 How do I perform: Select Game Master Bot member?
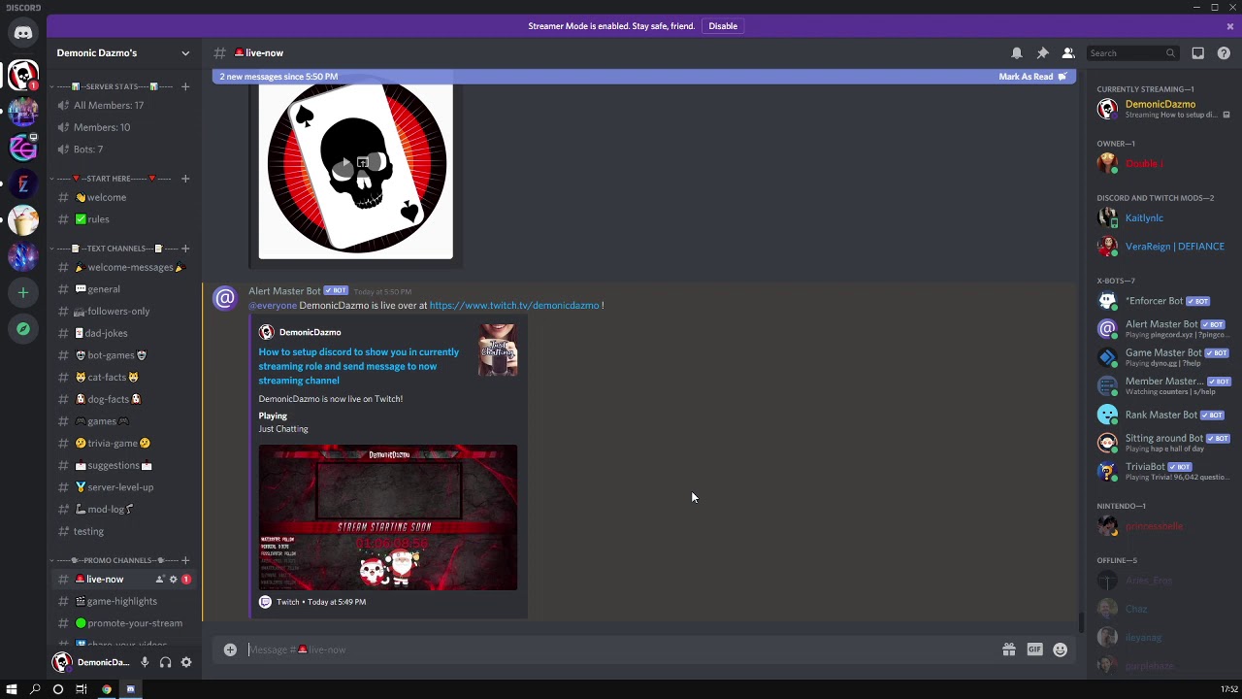(1162, 357)
